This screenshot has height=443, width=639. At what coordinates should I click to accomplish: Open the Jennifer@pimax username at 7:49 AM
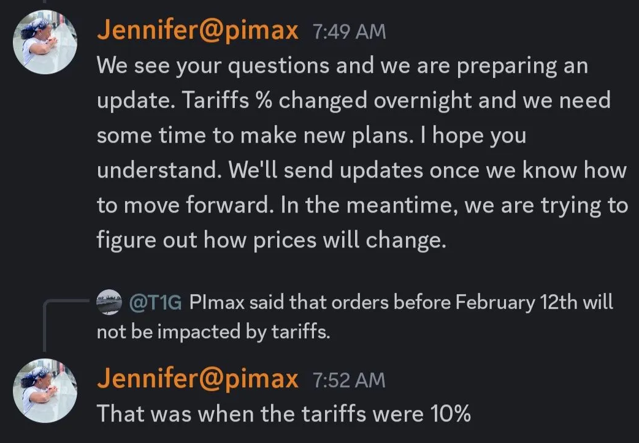[197, 31]
